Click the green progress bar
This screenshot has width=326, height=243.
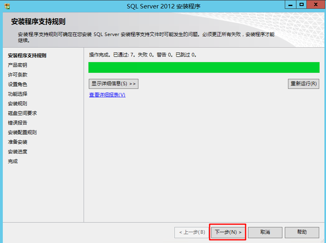(x=204, y=67)
